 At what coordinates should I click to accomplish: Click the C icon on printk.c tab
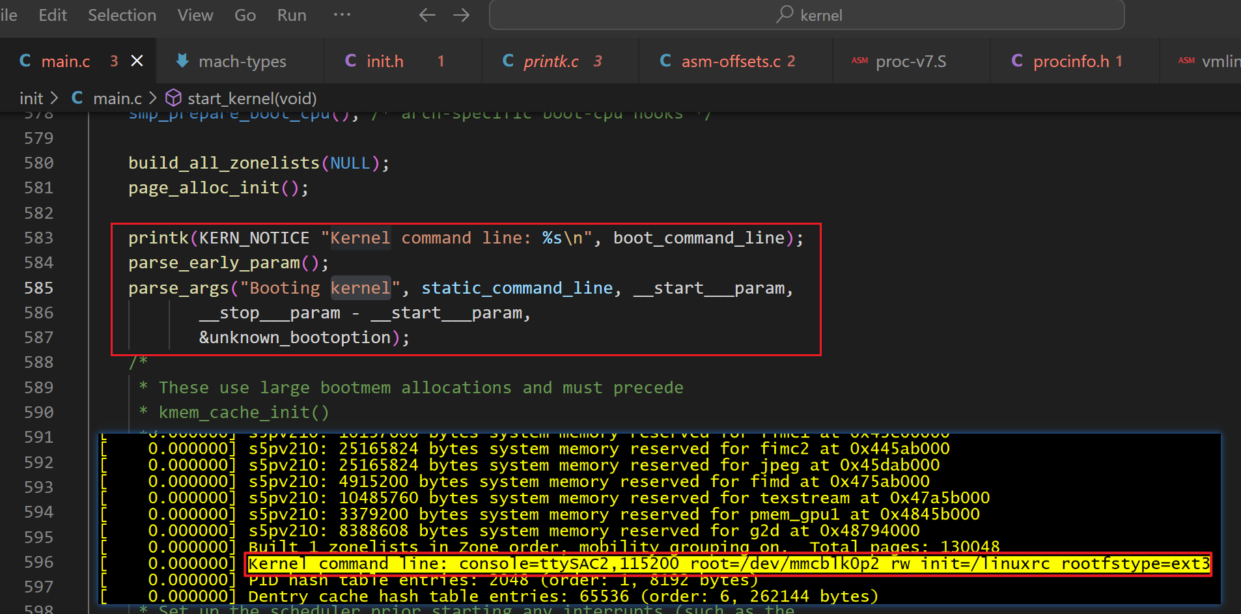pyautogui.click(x=509, y=61)
